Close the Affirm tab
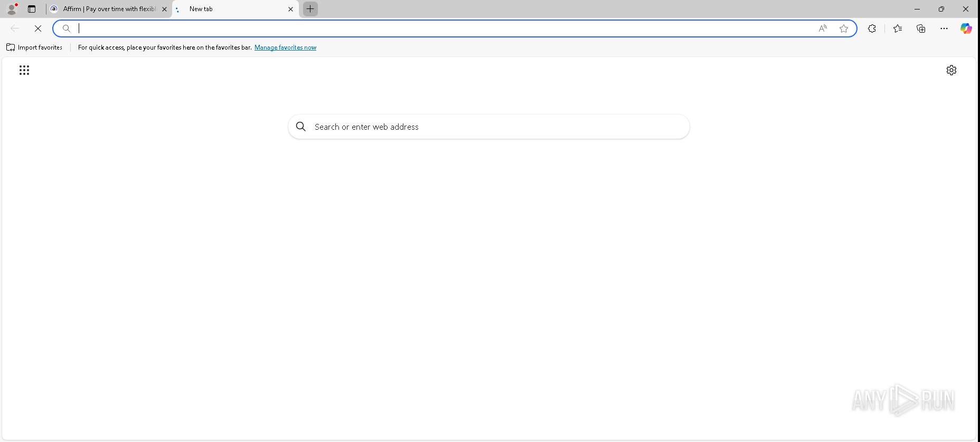 164,9
